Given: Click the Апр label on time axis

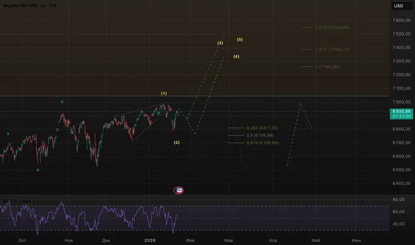Looking at the screenshot, I should pyautogui.click(x=273, y=241).
